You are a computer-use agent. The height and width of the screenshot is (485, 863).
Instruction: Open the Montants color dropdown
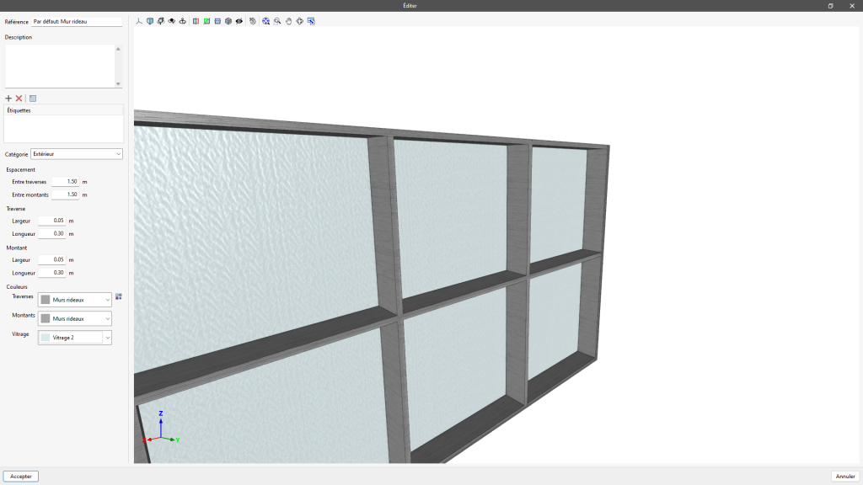[75, 318]
